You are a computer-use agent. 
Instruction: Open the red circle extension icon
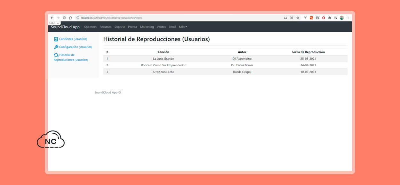coord(324,18)
